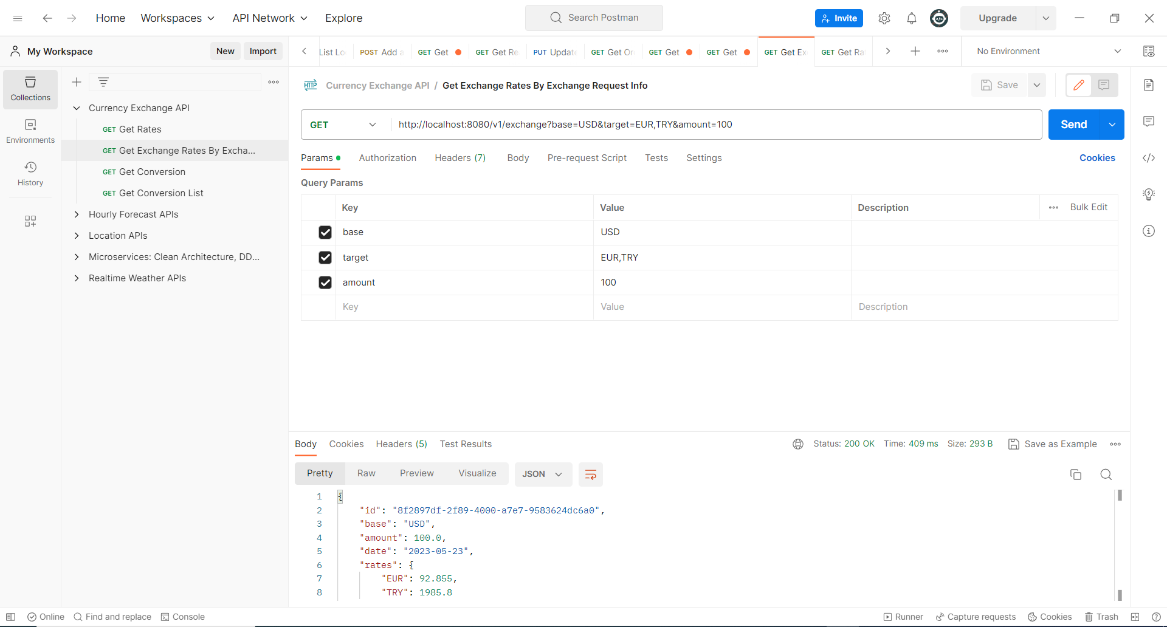Uncheck the base parameter checkbox
This screenshot has height=627, width=1167.
point(325,232)
